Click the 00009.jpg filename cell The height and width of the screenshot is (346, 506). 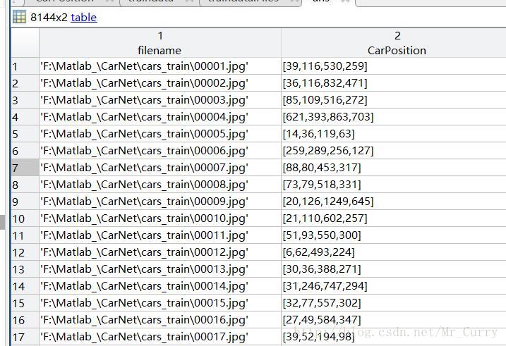click(x=160, y=202)
